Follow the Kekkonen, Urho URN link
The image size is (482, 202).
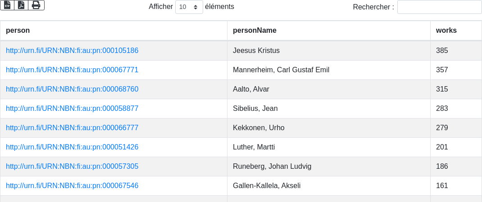coord(72,128)
